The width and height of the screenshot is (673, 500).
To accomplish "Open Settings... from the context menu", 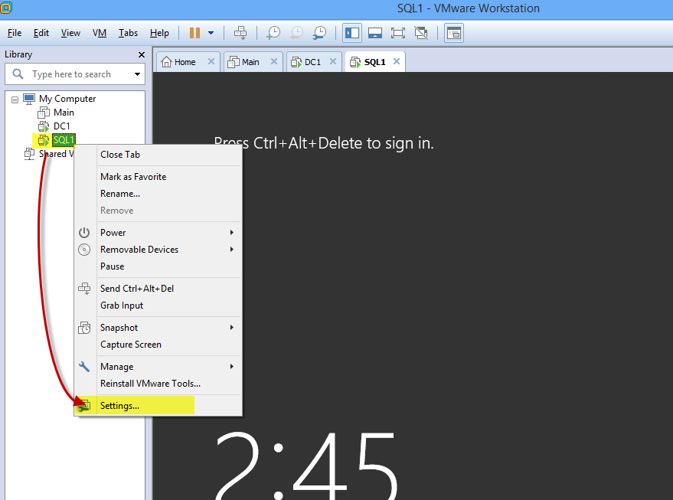I will (158, 406).
